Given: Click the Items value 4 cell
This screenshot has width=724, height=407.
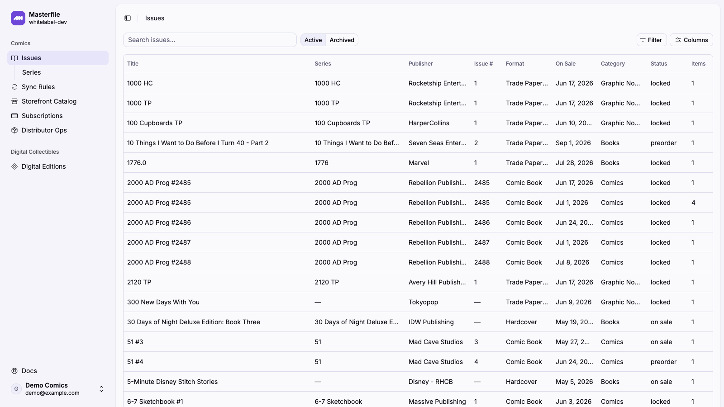Looking at the screenshot, I should click(x=693, y=203).
